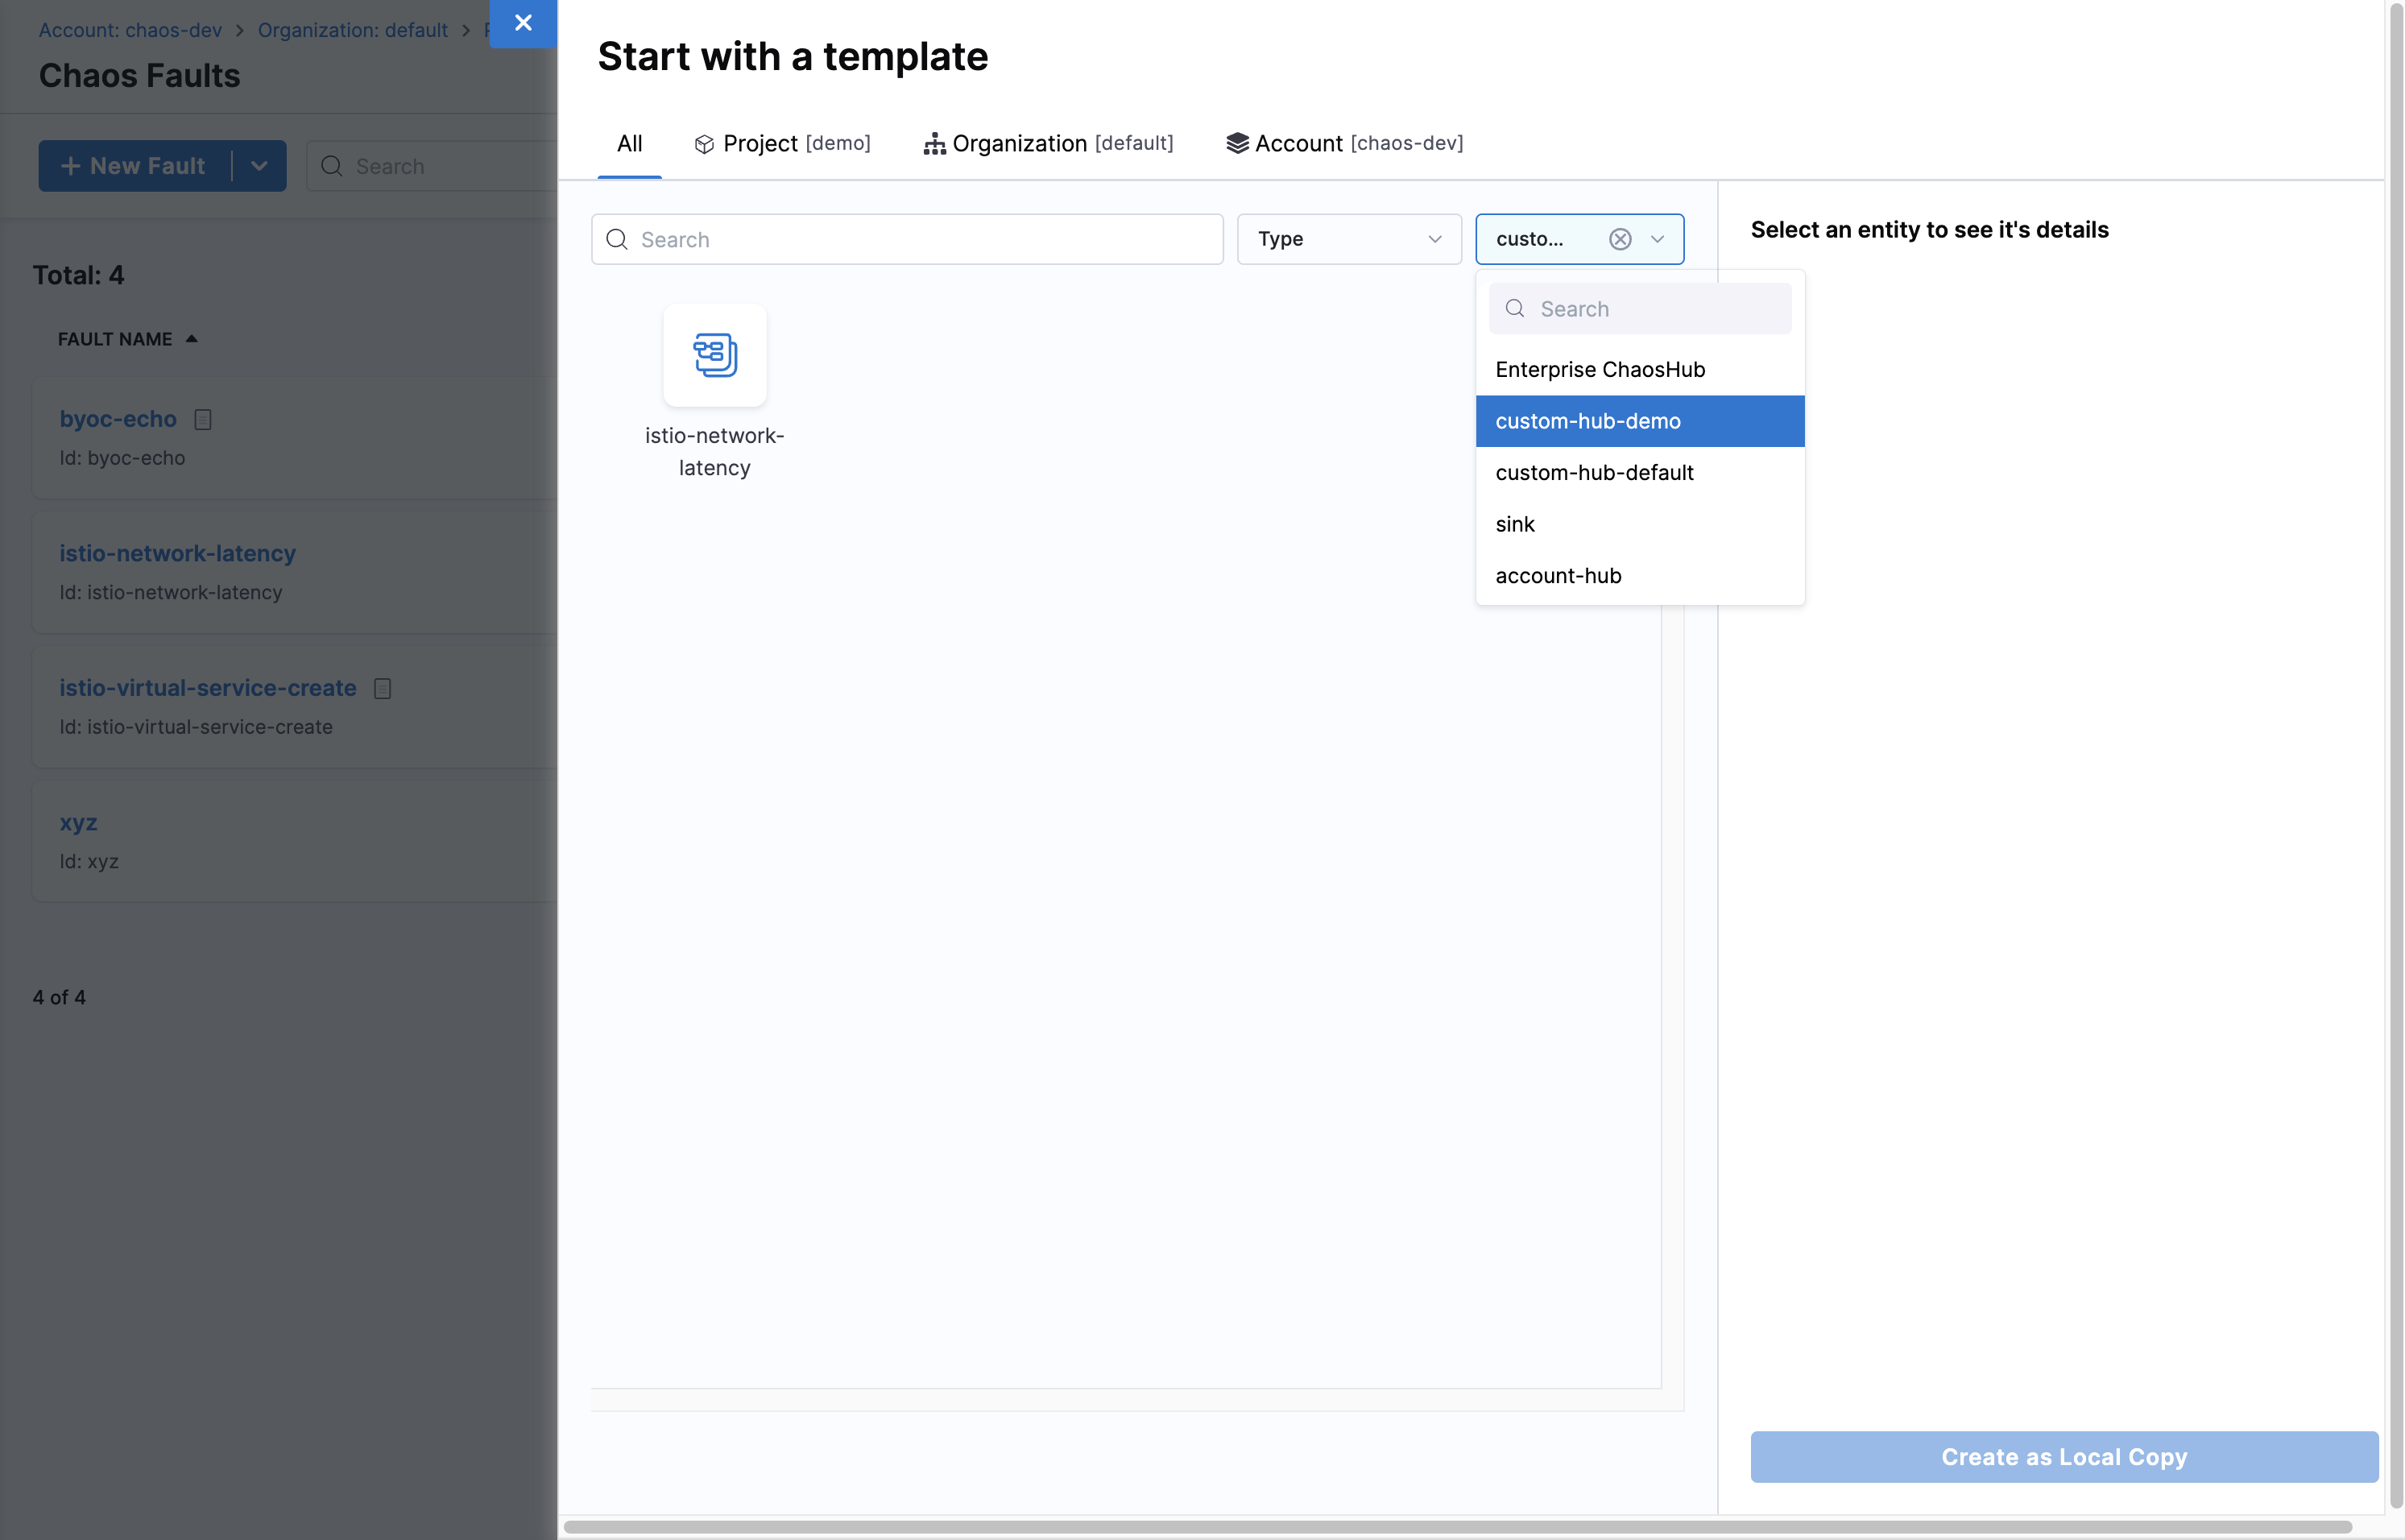The image size is (2405, 1540).
Task: Click the Account layers icon
Action: (1237, 143)
